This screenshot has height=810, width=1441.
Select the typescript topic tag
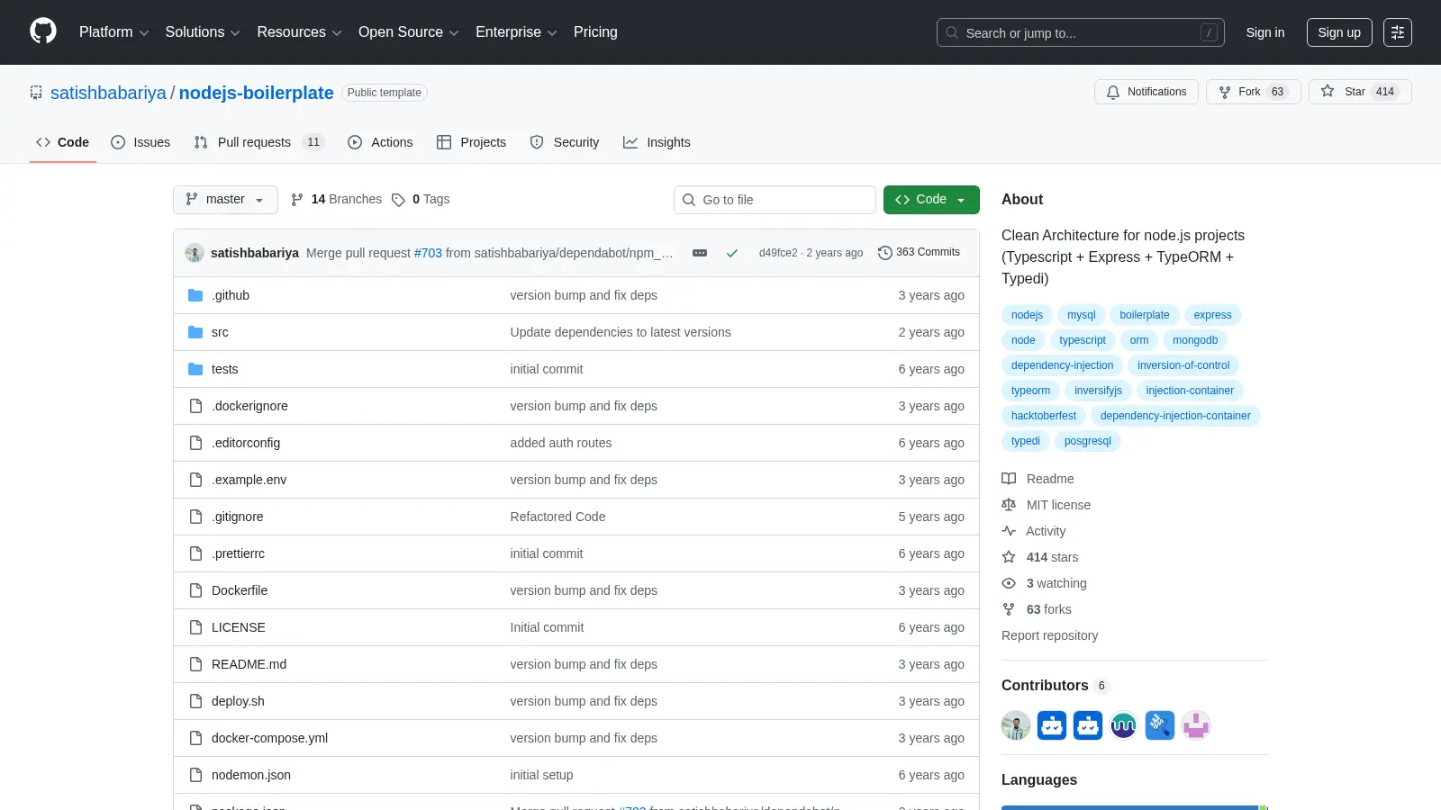(1083, 340)
